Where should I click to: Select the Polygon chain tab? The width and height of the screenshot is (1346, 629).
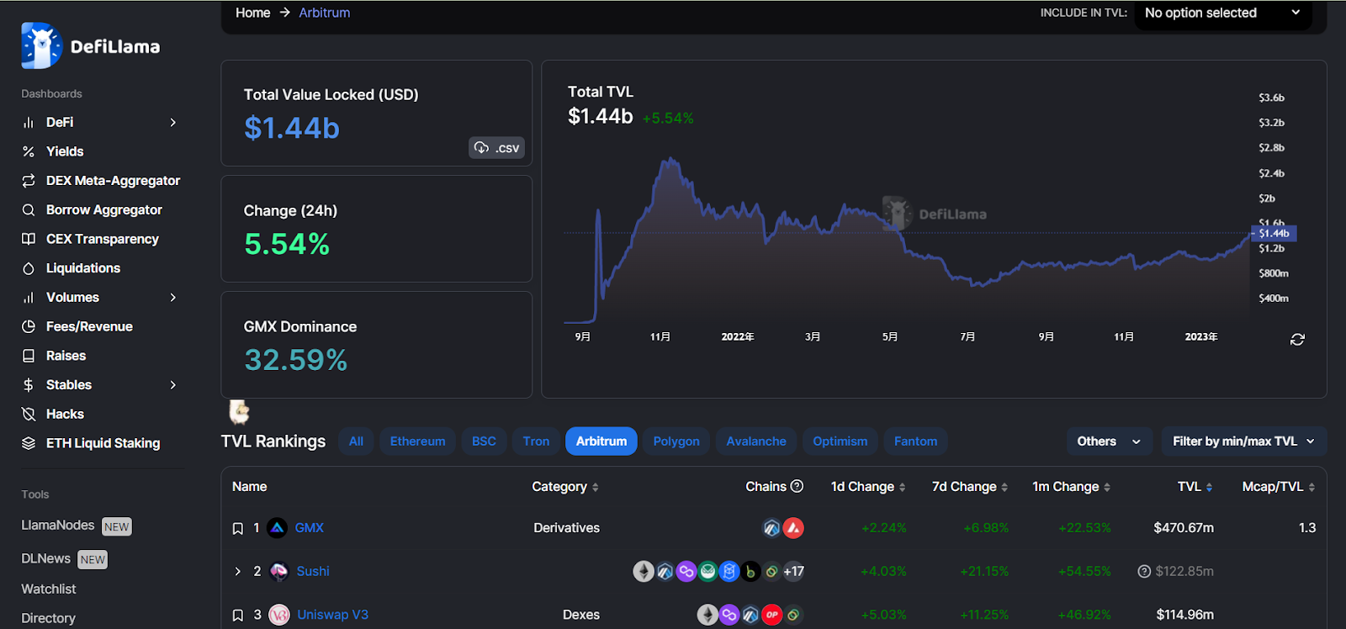pos(676,441)
